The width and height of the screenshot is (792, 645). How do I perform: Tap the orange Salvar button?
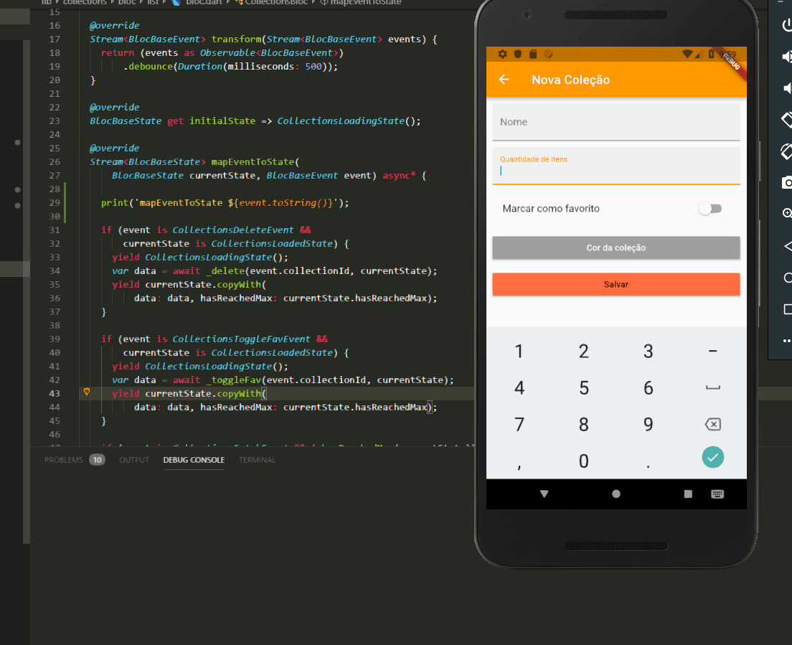[616, 284]
